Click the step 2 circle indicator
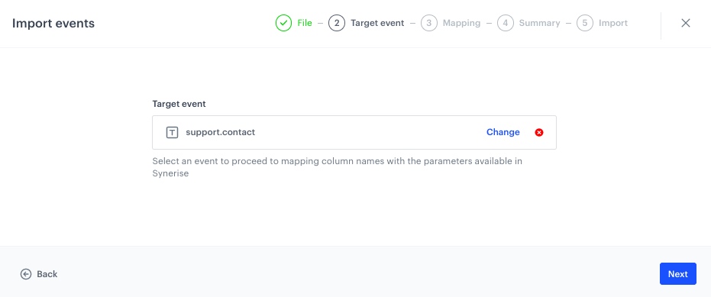The image size is (711, 297). coord(337,23)
